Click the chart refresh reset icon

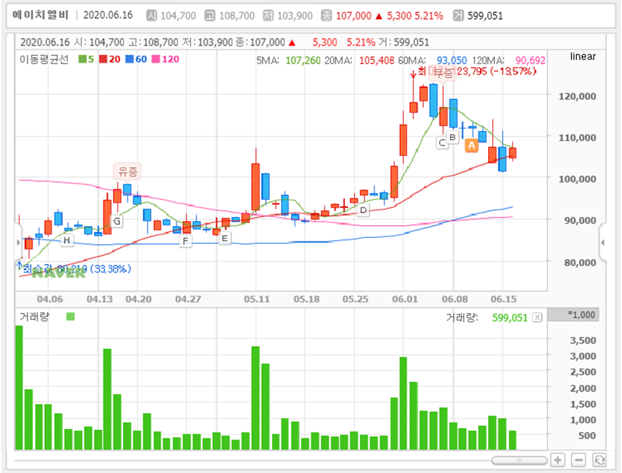coord(599,460)
